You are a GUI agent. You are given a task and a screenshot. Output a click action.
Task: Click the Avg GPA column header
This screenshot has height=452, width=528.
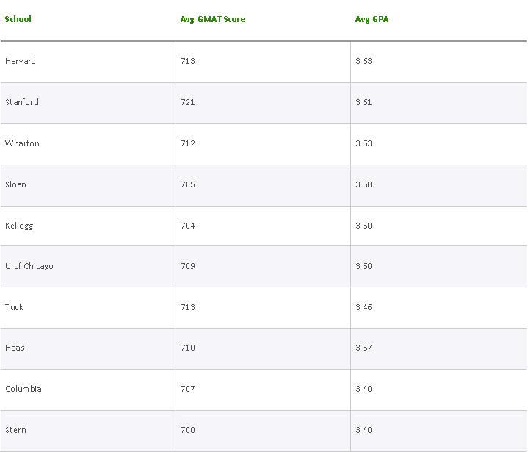tap(372, 19)
